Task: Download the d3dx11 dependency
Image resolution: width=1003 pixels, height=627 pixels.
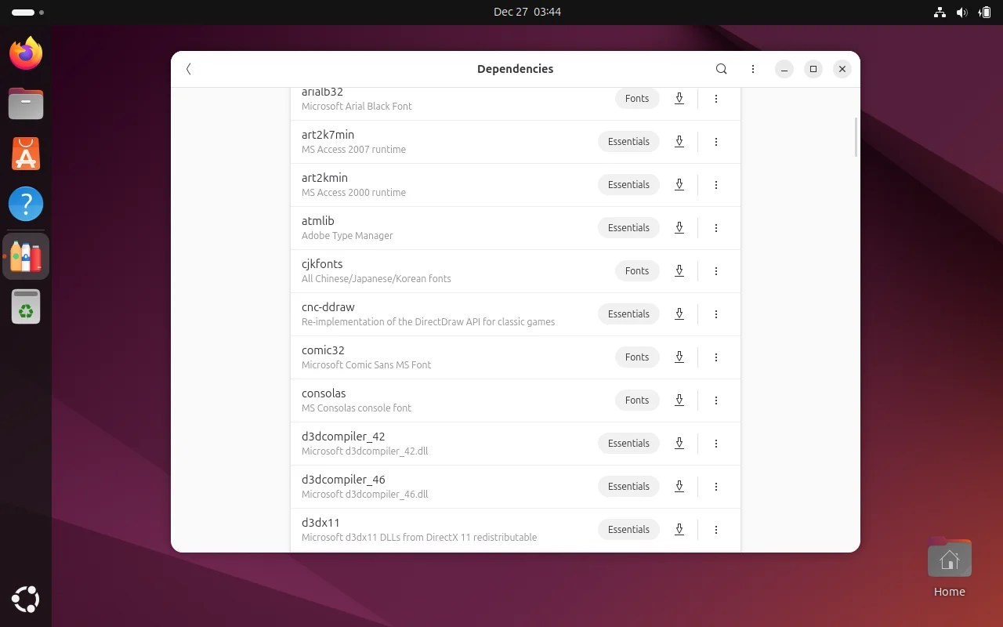Action: pyautogui.click(x=679, y=530)
